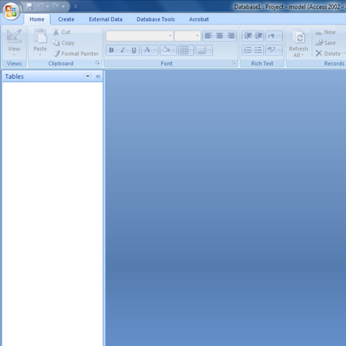Toggle Bold formatting
Image resolution: width=346 pixels, height=346 pixels.
111,50
